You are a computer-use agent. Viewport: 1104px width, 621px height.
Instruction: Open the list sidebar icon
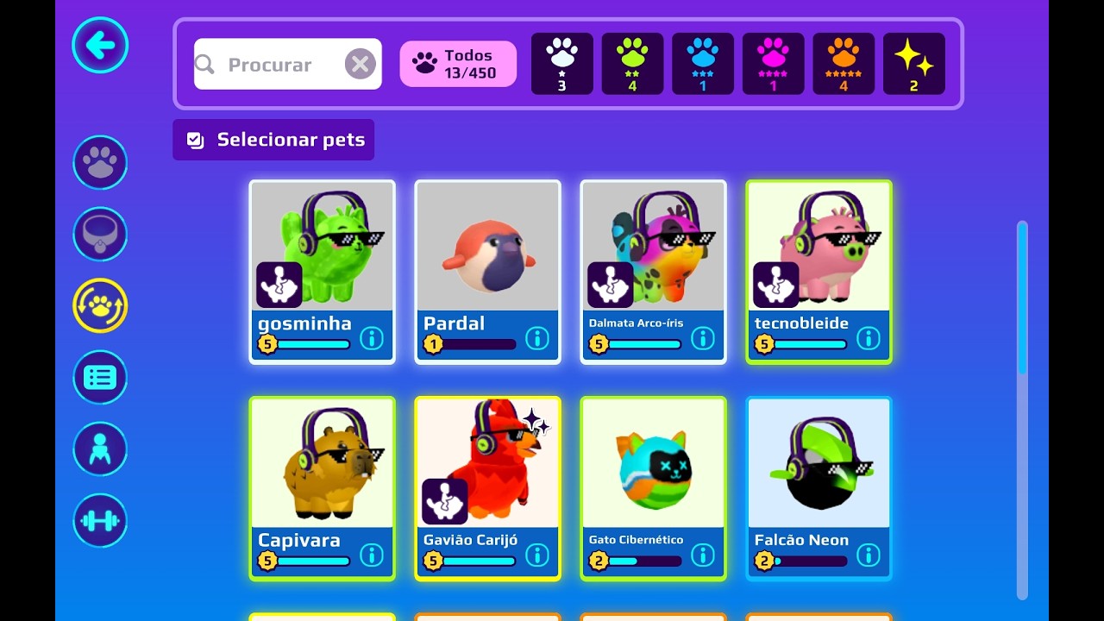pos(100,377)
